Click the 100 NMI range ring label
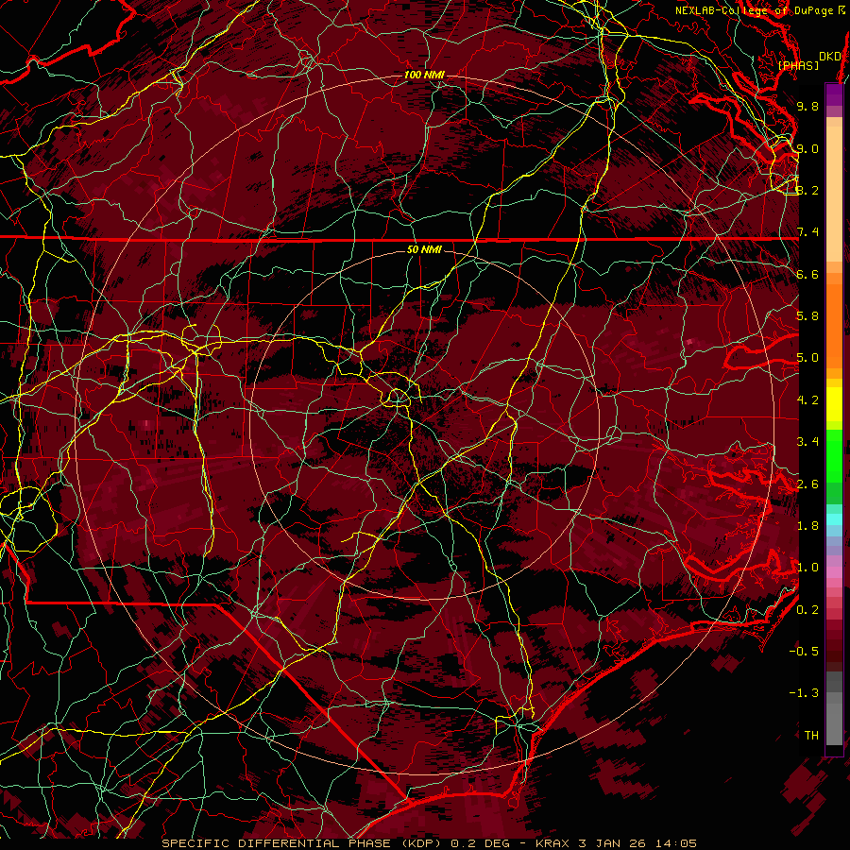This screenshot has height=850, width=850. click(x=424, y=75)
